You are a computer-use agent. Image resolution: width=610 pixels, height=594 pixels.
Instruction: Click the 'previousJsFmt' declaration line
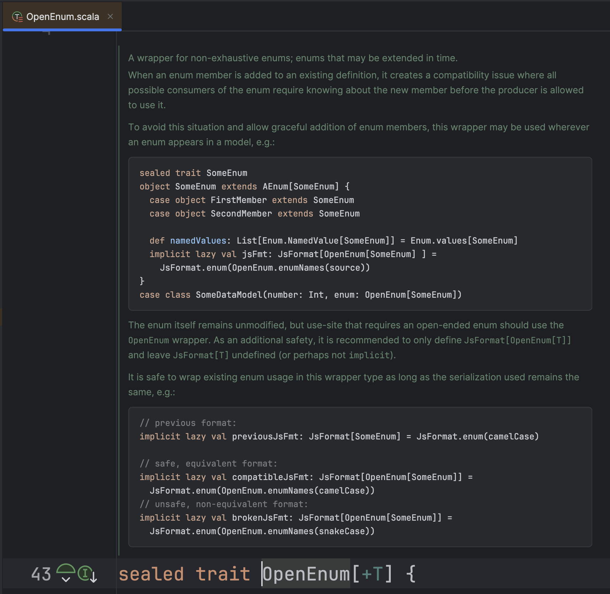(339, 437)
